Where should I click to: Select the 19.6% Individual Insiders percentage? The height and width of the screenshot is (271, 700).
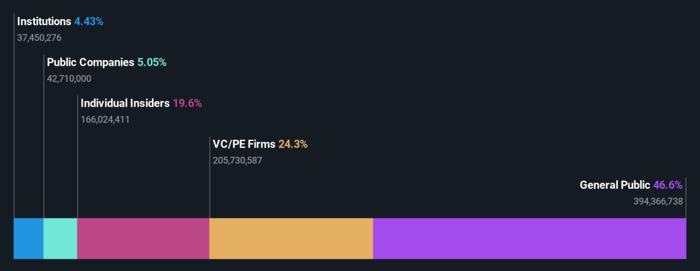point(187,103)
